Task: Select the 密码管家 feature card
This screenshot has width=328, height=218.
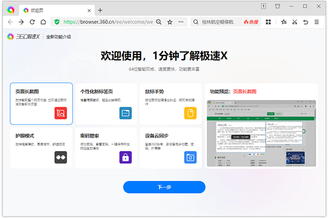Action: click(106, 148)
